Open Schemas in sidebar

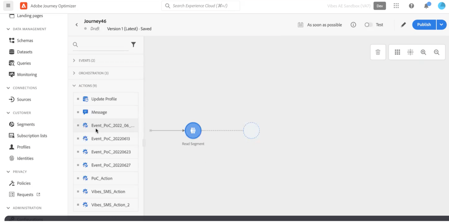pos(25,40)
